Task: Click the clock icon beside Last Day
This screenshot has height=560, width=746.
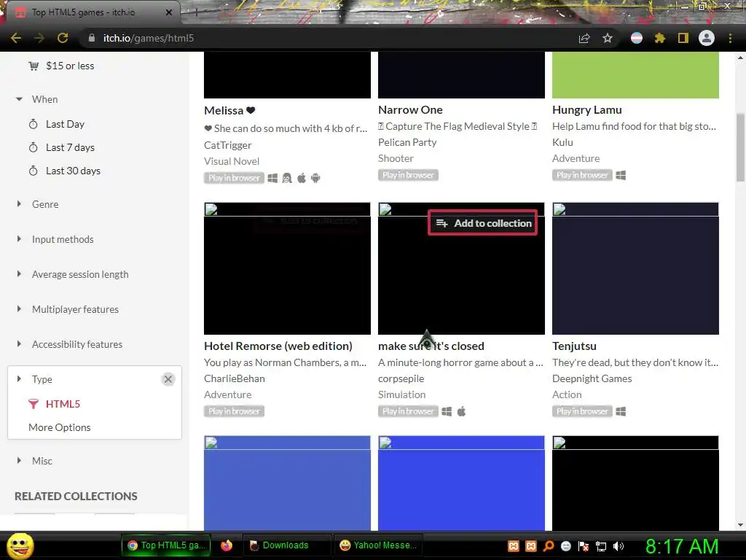Action: (34, 124)
